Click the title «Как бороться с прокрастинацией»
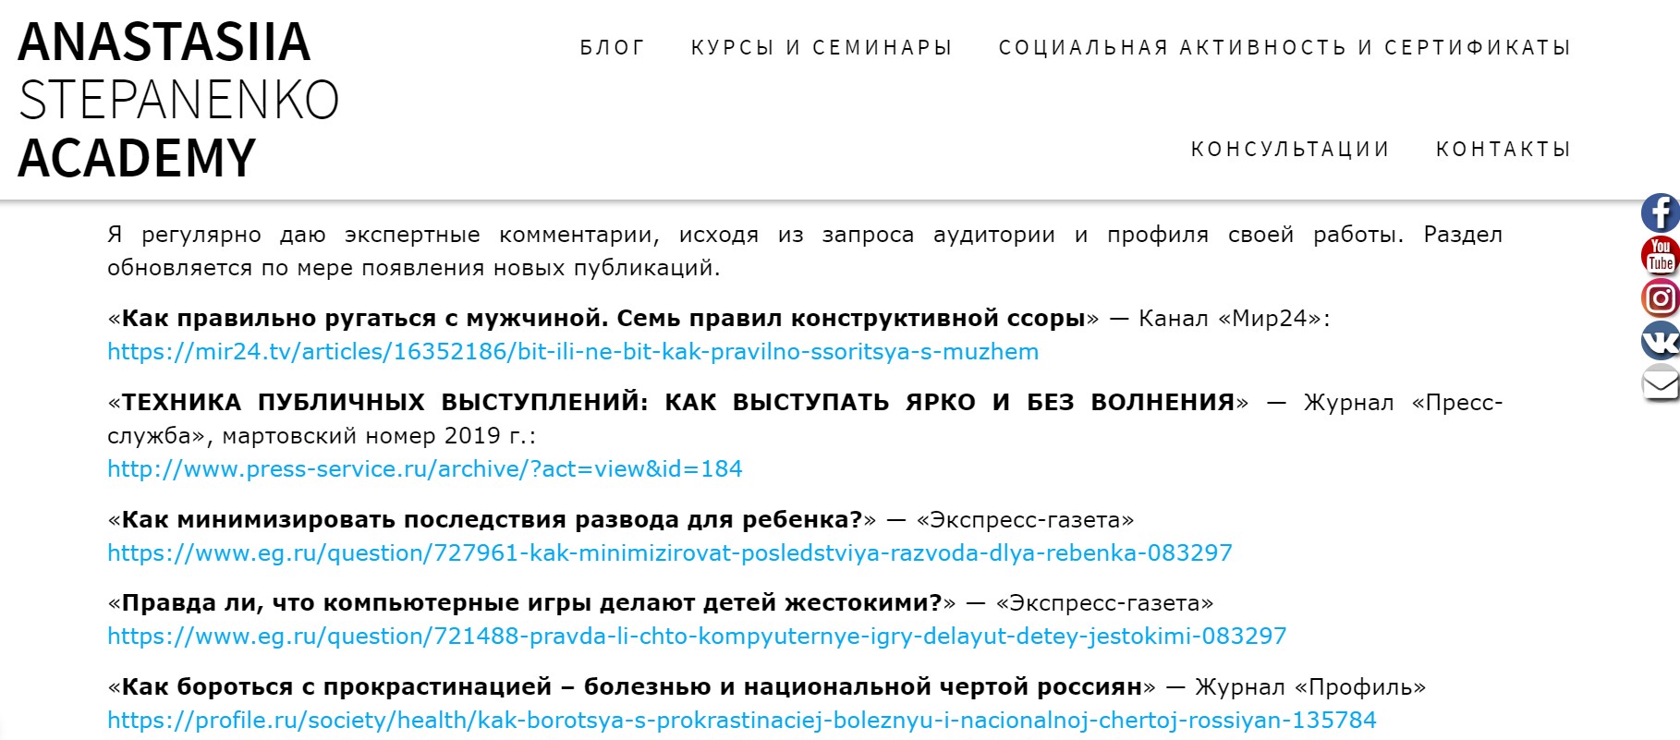 pyautogui.click(x=632, y=687)
